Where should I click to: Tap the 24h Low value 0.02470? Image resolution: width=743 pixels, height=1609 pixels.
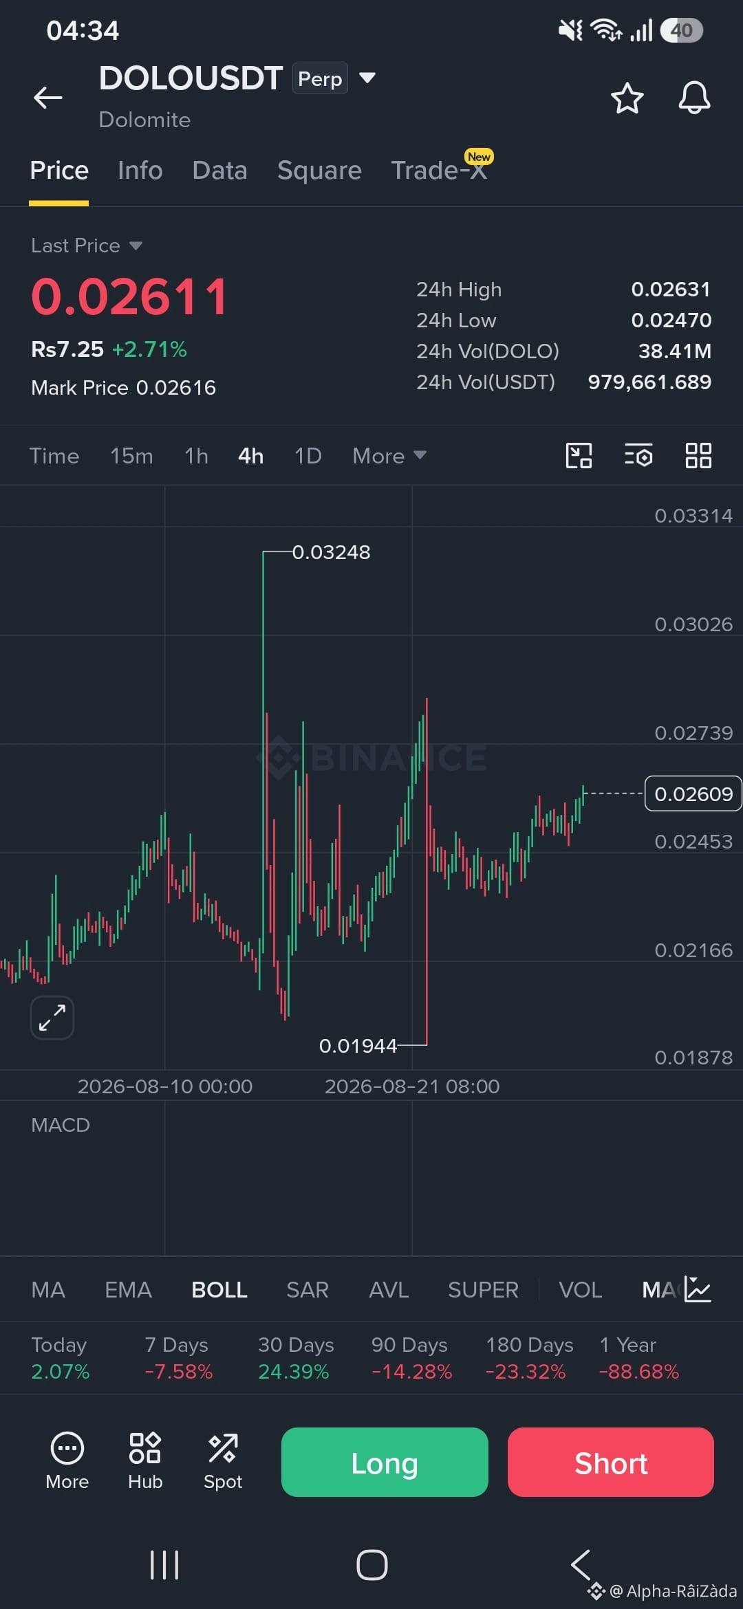pyautogui.click(x=671, y=320)
